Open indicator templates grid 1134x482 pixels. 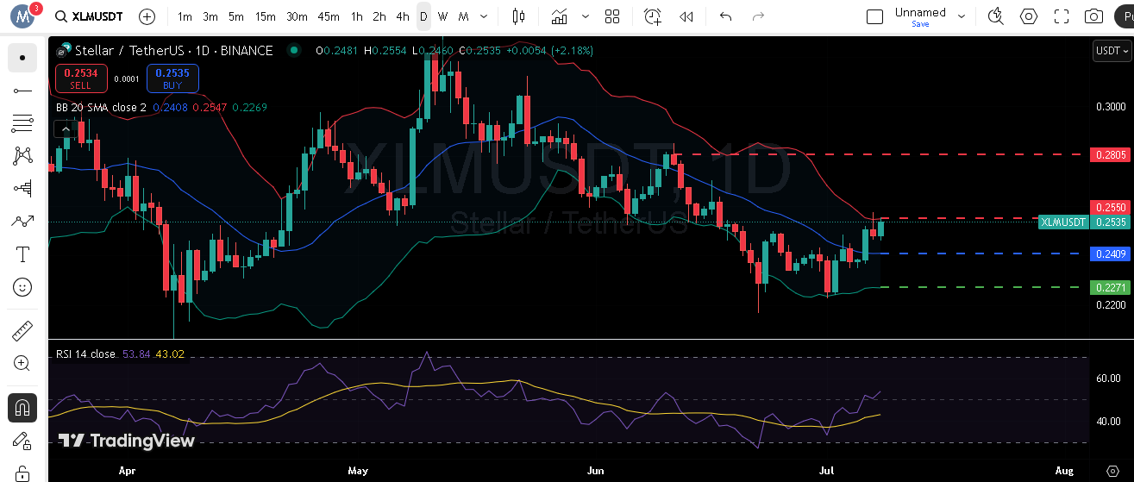612,16
